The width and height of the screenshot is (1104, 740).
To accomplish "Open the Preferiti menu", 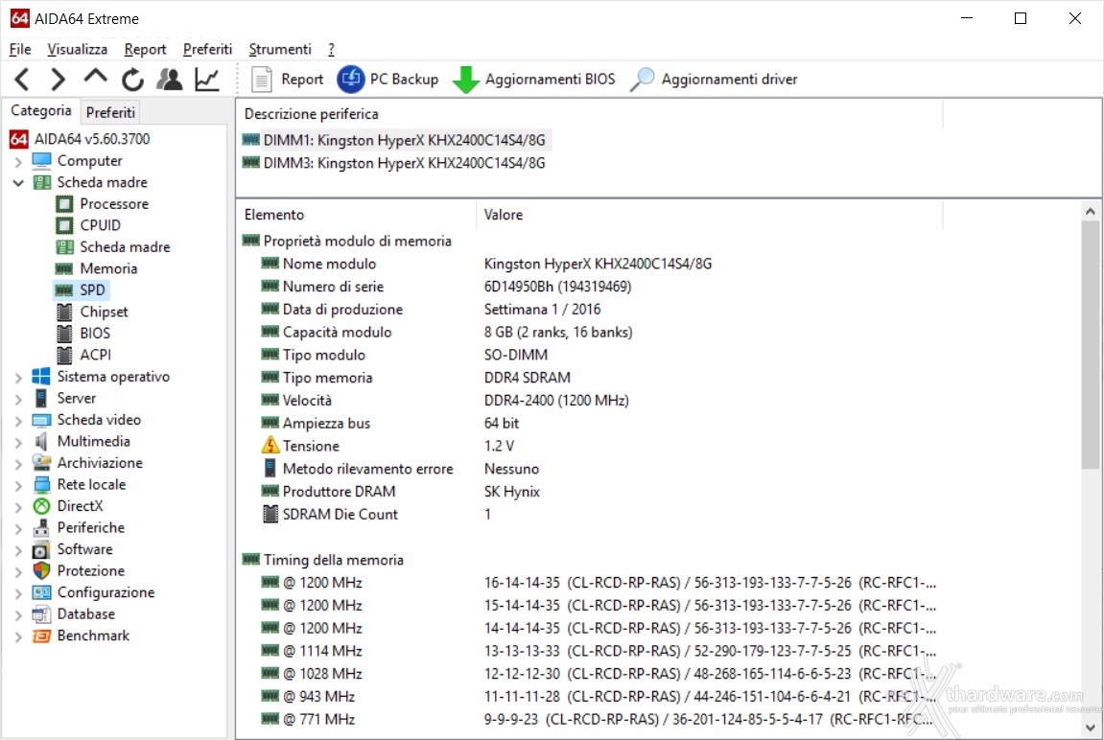I will (x=208, y=49).
